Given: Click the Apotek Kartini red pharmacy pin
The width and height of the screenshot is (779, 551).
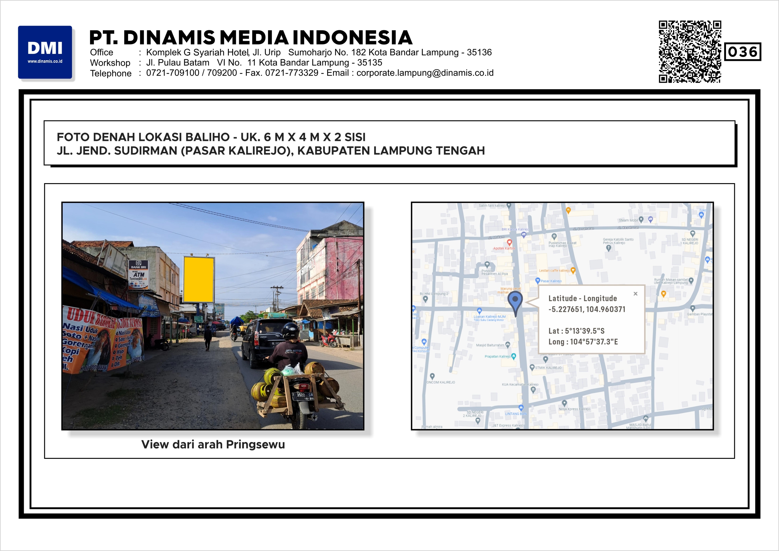Looking at the screenshot, I should (x=509, y=242).
